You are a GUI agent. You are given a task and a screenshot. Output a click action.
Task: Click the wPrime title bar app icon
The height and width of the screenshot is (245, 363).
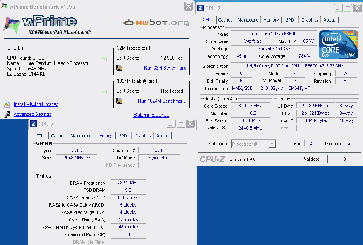[4, 6]
